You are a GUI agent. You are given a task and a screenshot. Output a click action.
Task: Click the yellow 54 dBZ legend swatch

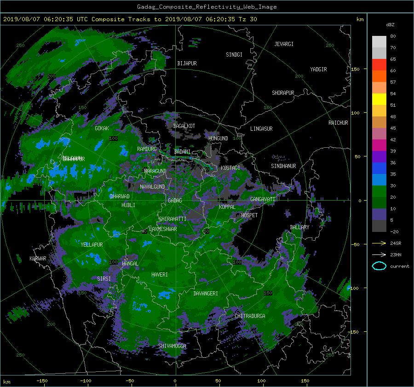[x=379, y=99]
